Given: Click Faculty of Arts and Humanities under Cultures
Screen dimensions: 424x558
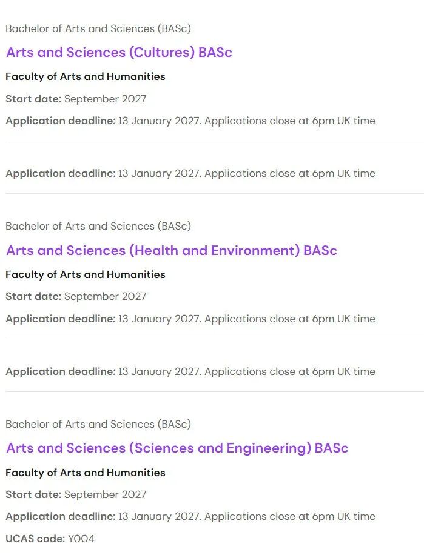Looking at the screenshot, I should [86, 76].
